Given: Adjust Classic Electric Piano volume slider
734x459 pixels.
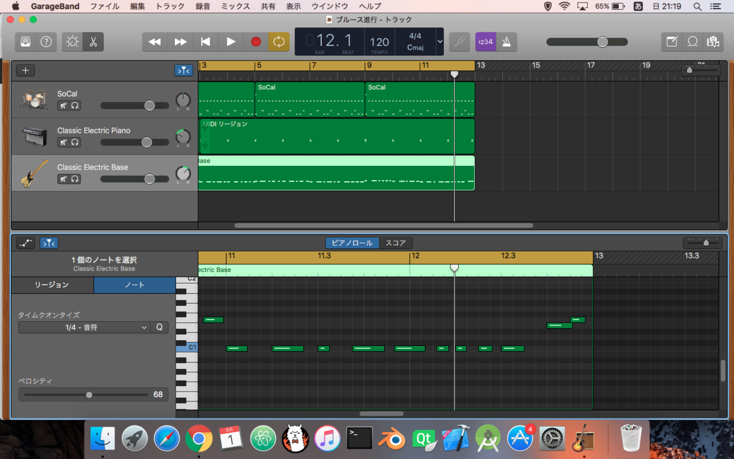Looking at the screenshot, I should point(135,143).
